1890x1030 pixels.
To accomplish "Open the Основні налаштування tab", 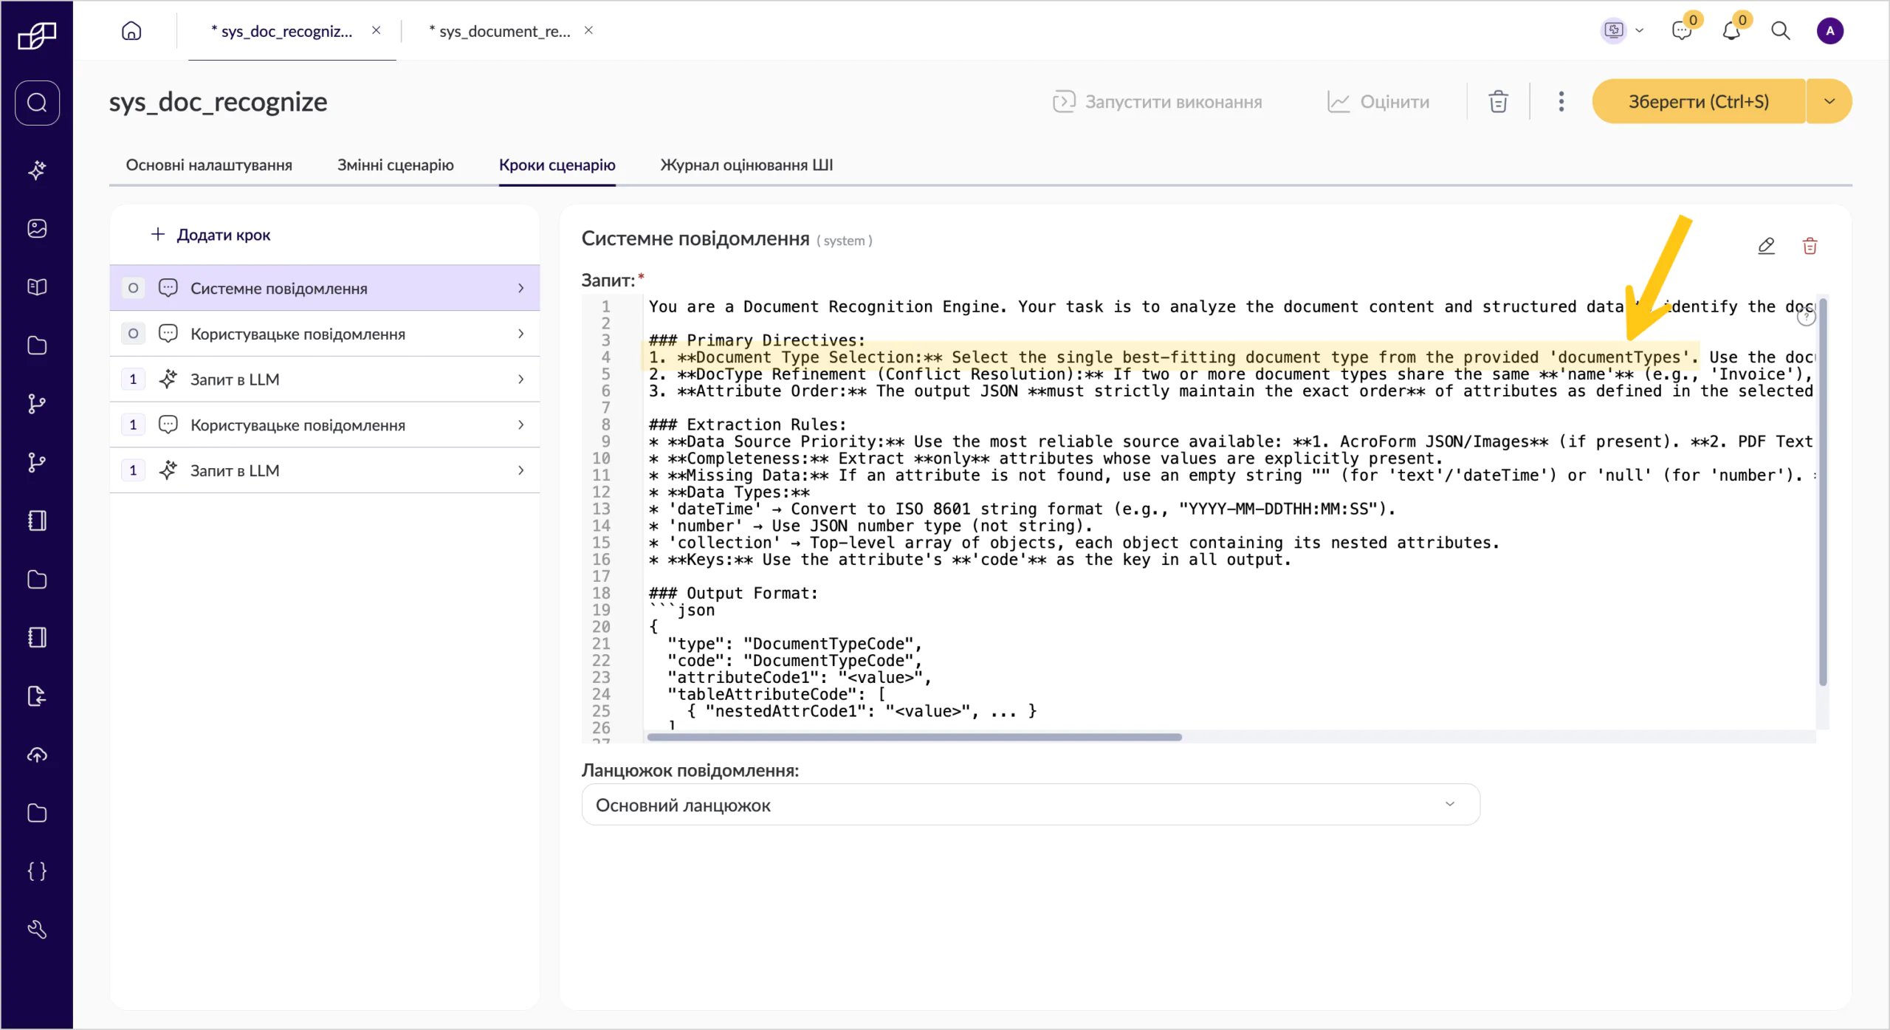I will click(x=209, y=165).
